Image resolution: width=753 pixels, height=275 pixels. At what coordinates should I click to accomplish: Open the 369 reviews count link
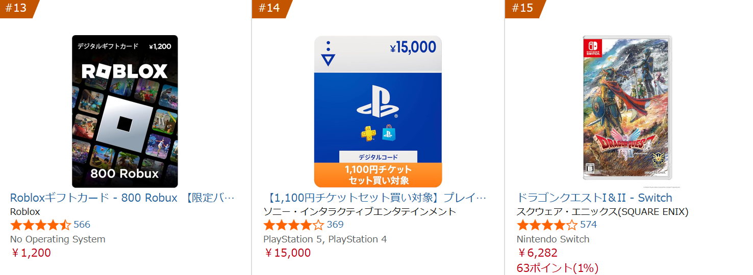click(335, 225)
